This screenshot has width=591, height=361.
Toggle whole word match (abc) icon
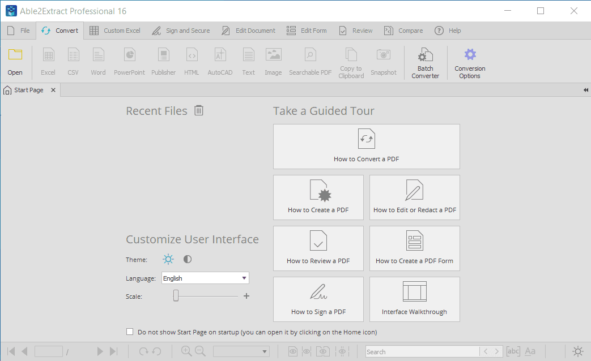(513, 351)
